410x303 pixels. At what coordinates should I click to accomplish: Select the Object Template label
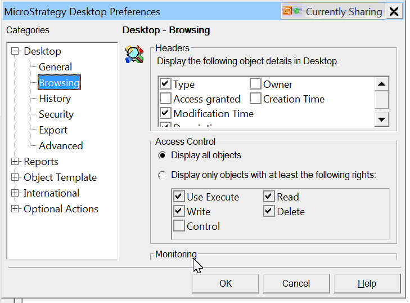[x=60, y=177]
